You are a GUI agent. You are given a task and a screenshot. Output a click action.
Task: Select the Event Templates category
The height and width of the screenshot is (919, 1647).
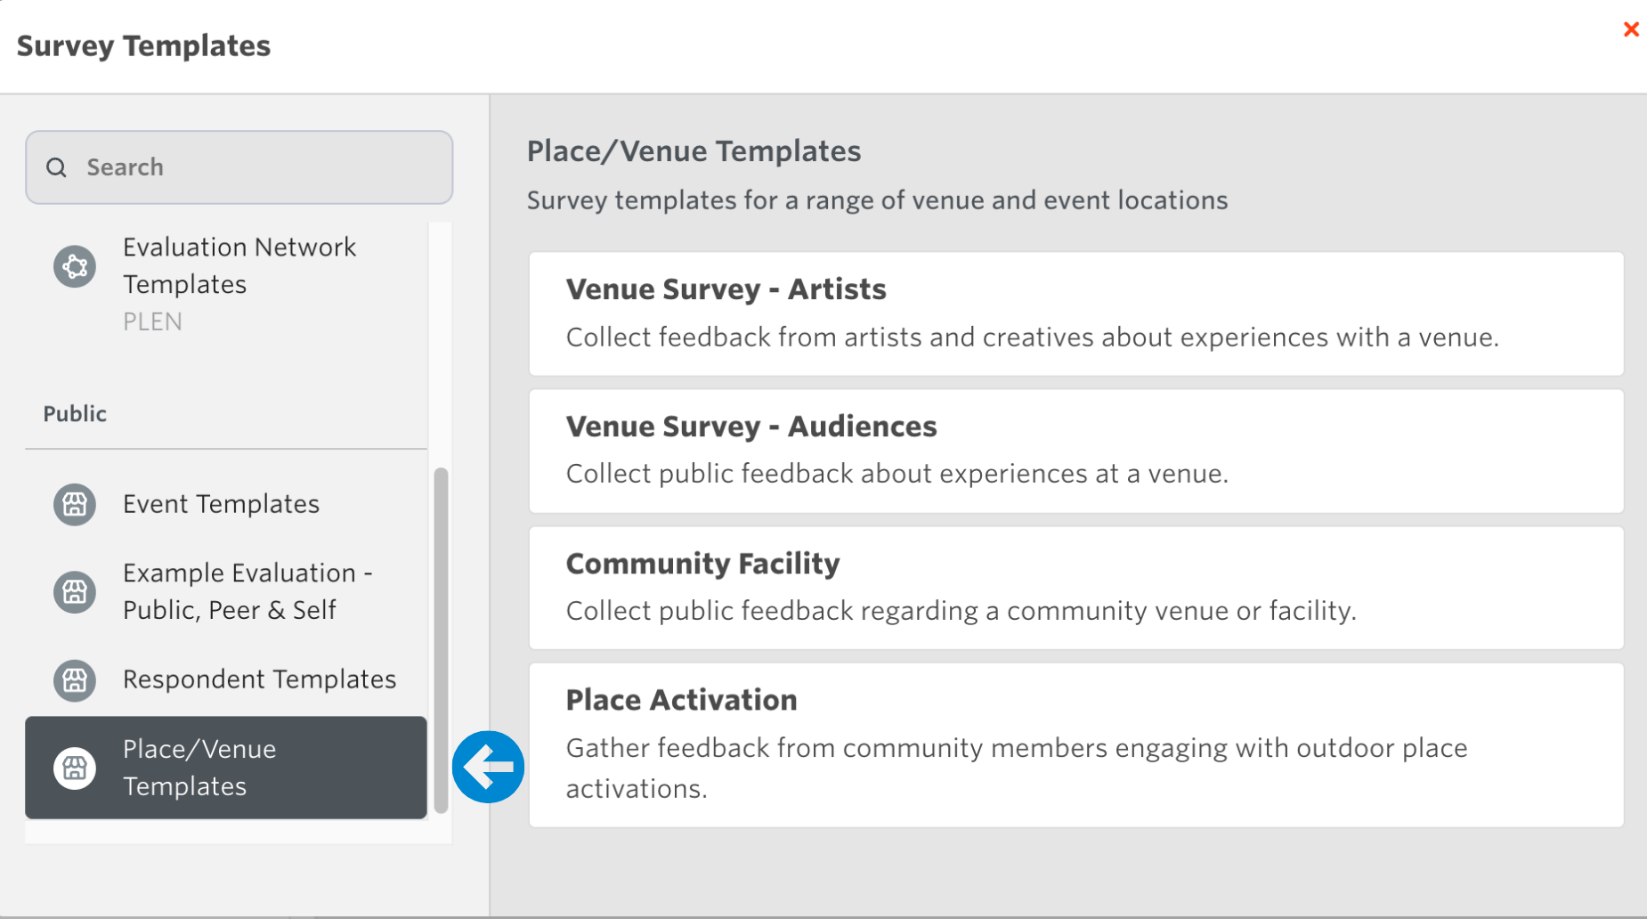tap(221, 505)
